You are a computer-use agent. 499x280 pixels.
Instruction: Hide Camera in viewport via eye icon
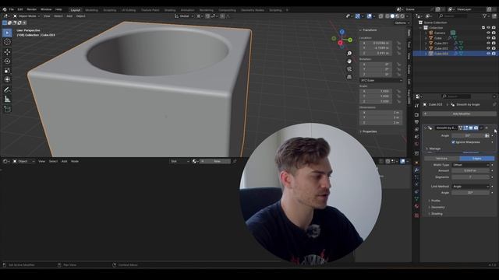coord(488,33)
